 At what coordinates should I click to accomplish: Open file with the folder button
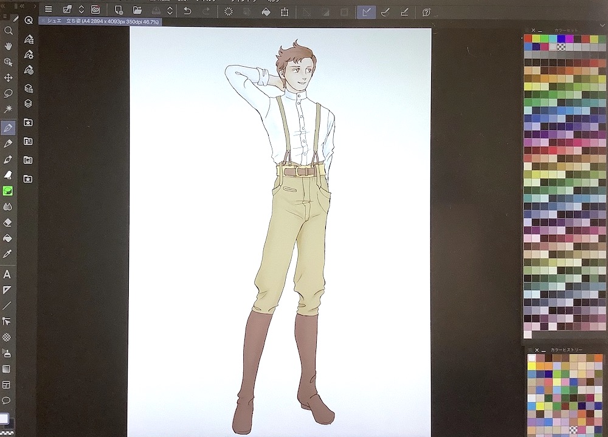coord(137,10)
